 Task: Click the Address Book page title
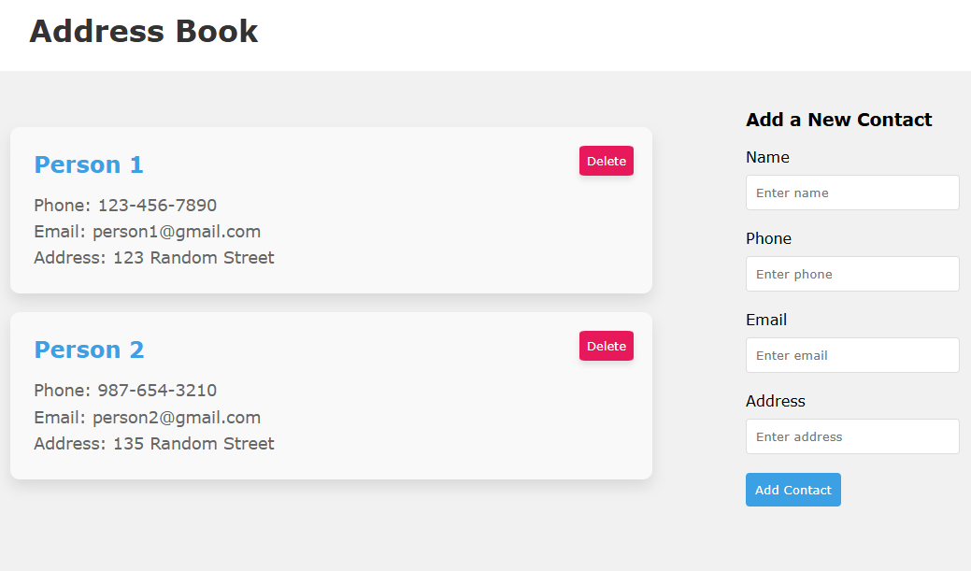pyautogui.click(x=143, y=31)
